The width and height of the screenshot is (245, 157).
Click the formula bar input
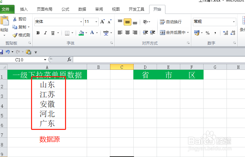[159, 59]
